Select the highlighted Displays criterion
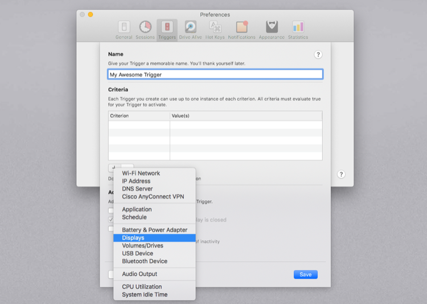 pos(154,238)
